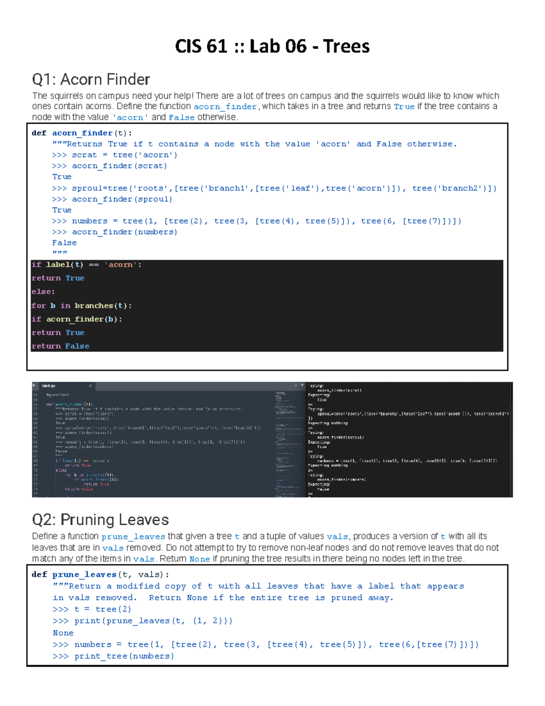Click the 'def prune_leaves(t, vals):' line
The image size is (545, 706).
coord(100,575)
